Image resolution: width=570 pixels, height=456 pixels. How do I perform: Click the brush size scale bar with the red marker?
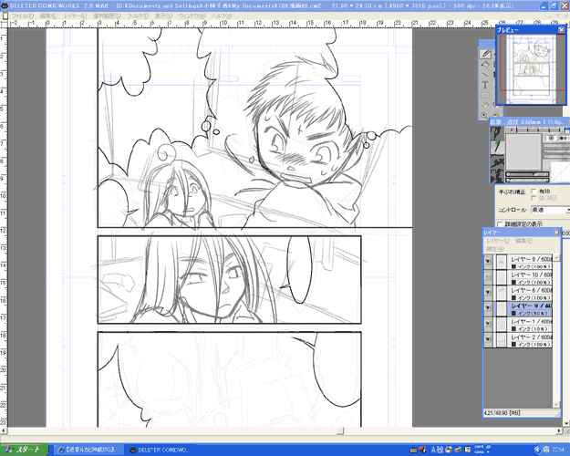click(x=534, y=130)
